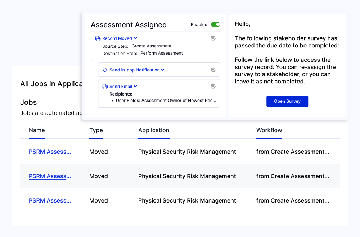Expand Send in-app Notification dropdown chevron
The image size is (360, 237).
pos(163,70)
